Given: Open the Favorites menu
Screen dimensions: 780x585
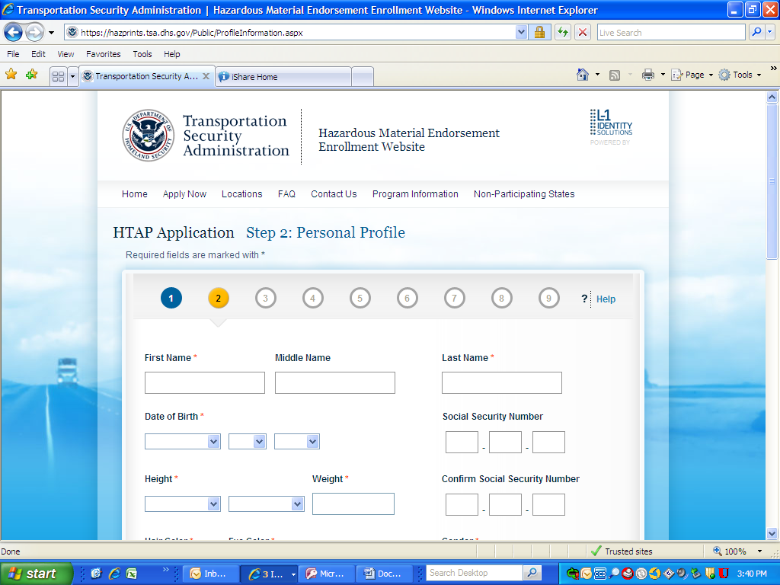Looking at the screenshot, I should click(x=104, y=54).
